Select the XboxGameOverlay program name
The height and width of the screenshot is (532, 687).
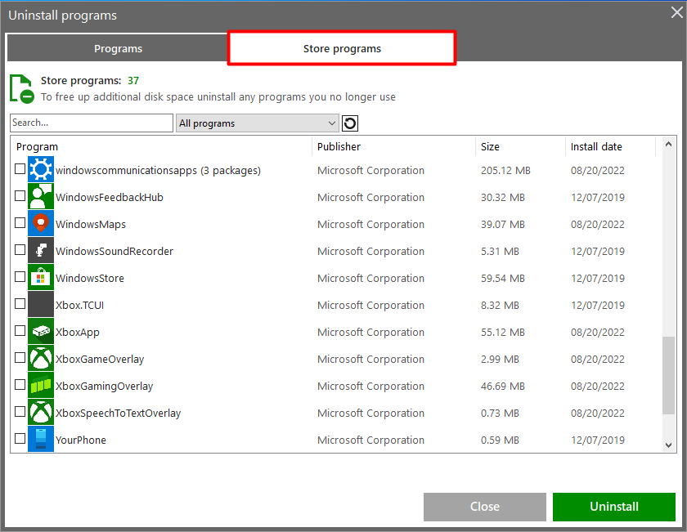pos(100,360)
